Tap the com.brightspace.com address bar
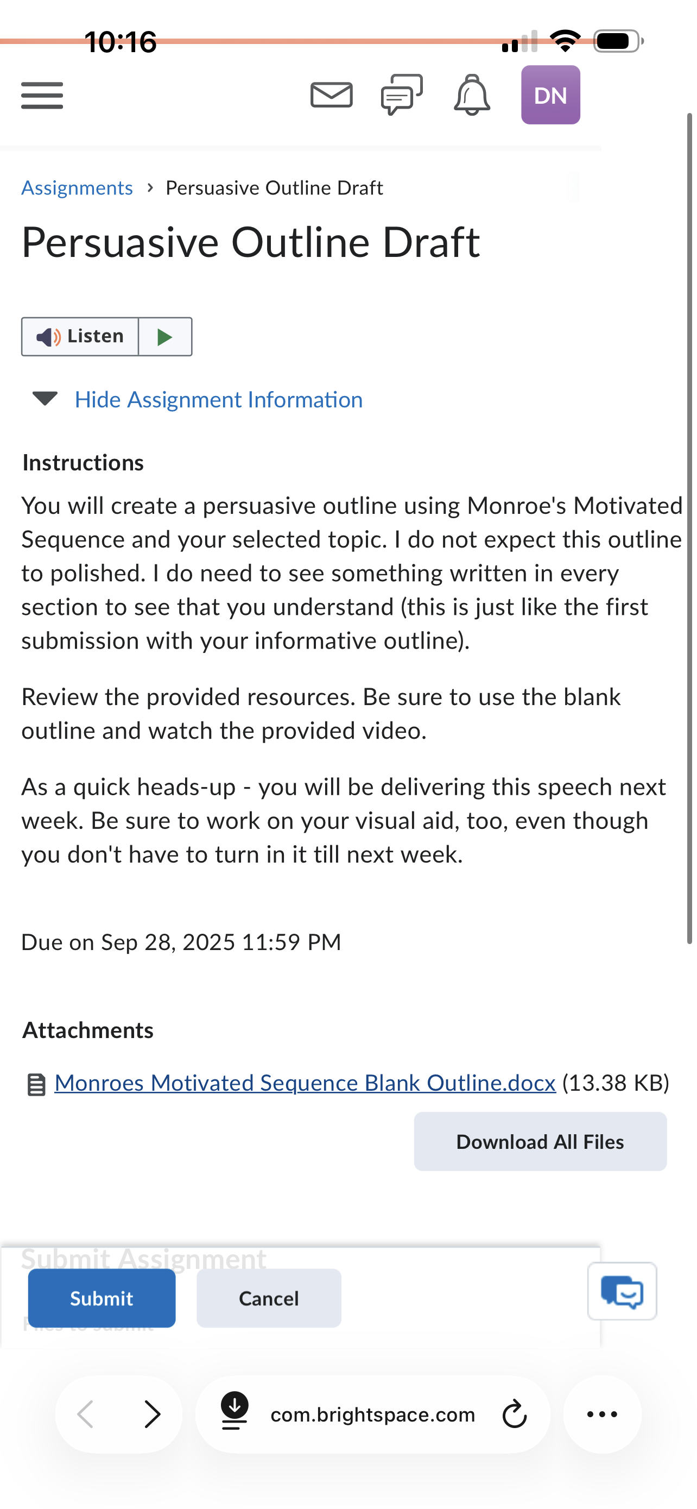The height and width of the screenshot is (1509, 697). [372, 1414]
